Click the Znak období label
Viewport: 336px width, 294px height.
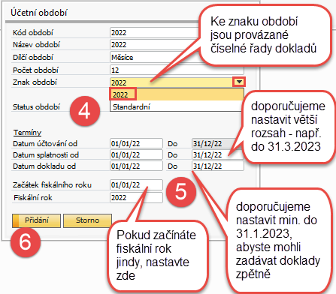tap(35, 82)
